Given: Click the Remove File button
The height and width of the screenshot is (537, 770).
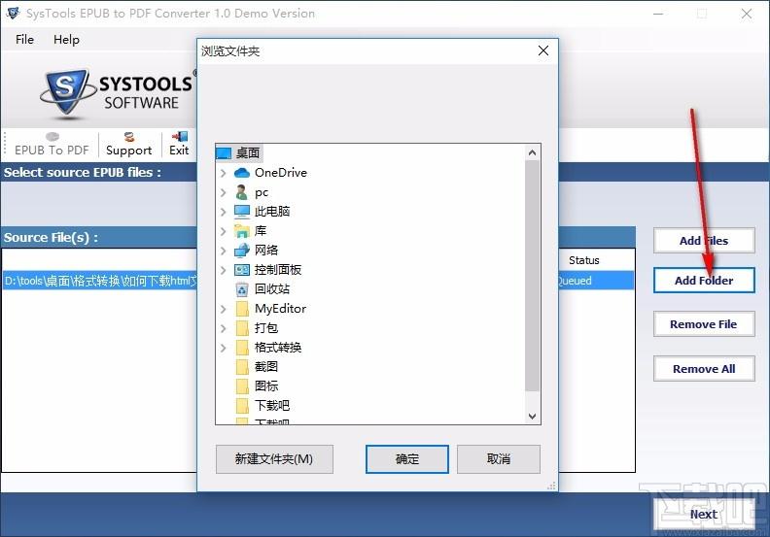Looking at the screenshot, I should (x=704, y=324).
